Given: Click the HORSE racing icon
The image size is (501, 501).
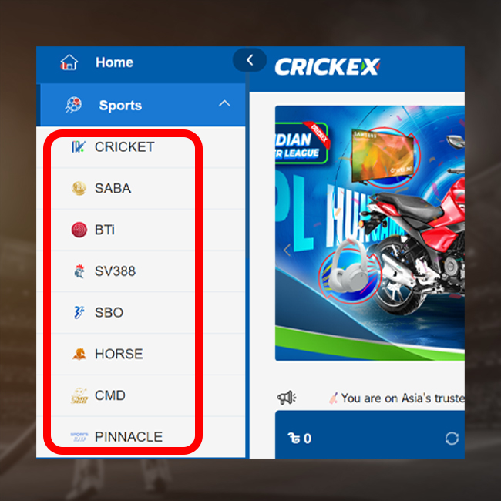Looking at the screenshot, I should coord(79,354).
